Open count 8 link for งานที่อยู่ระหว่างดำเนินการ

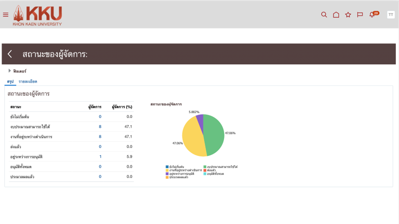[x=100, y=137]
